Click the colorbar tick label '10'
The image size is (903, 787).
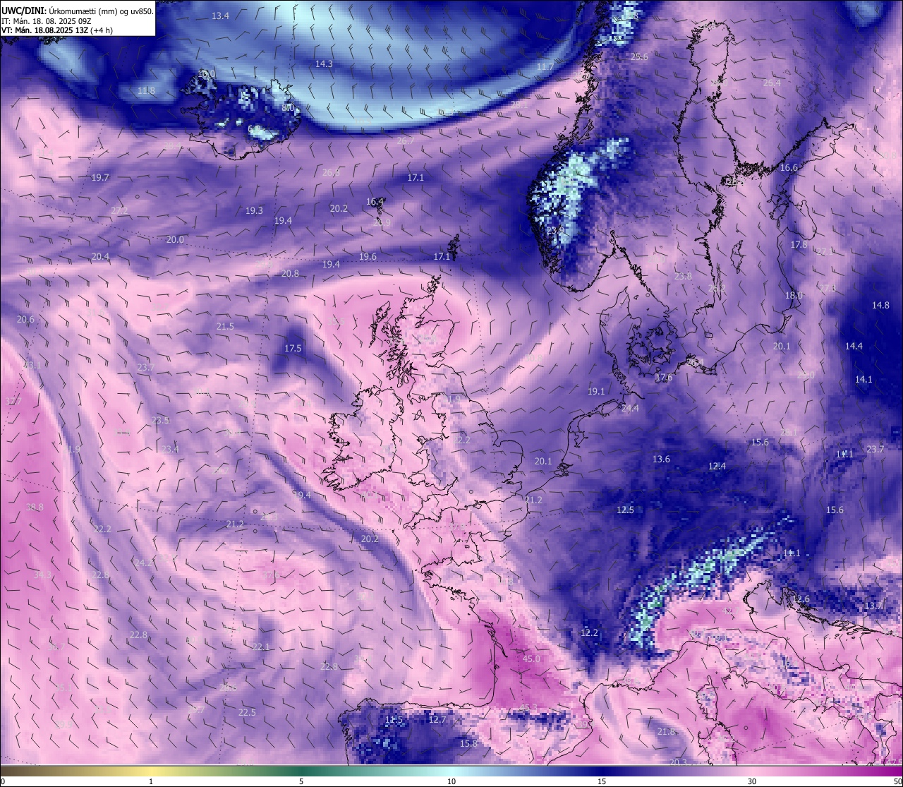pyautogui.click(x=451, y=781)
